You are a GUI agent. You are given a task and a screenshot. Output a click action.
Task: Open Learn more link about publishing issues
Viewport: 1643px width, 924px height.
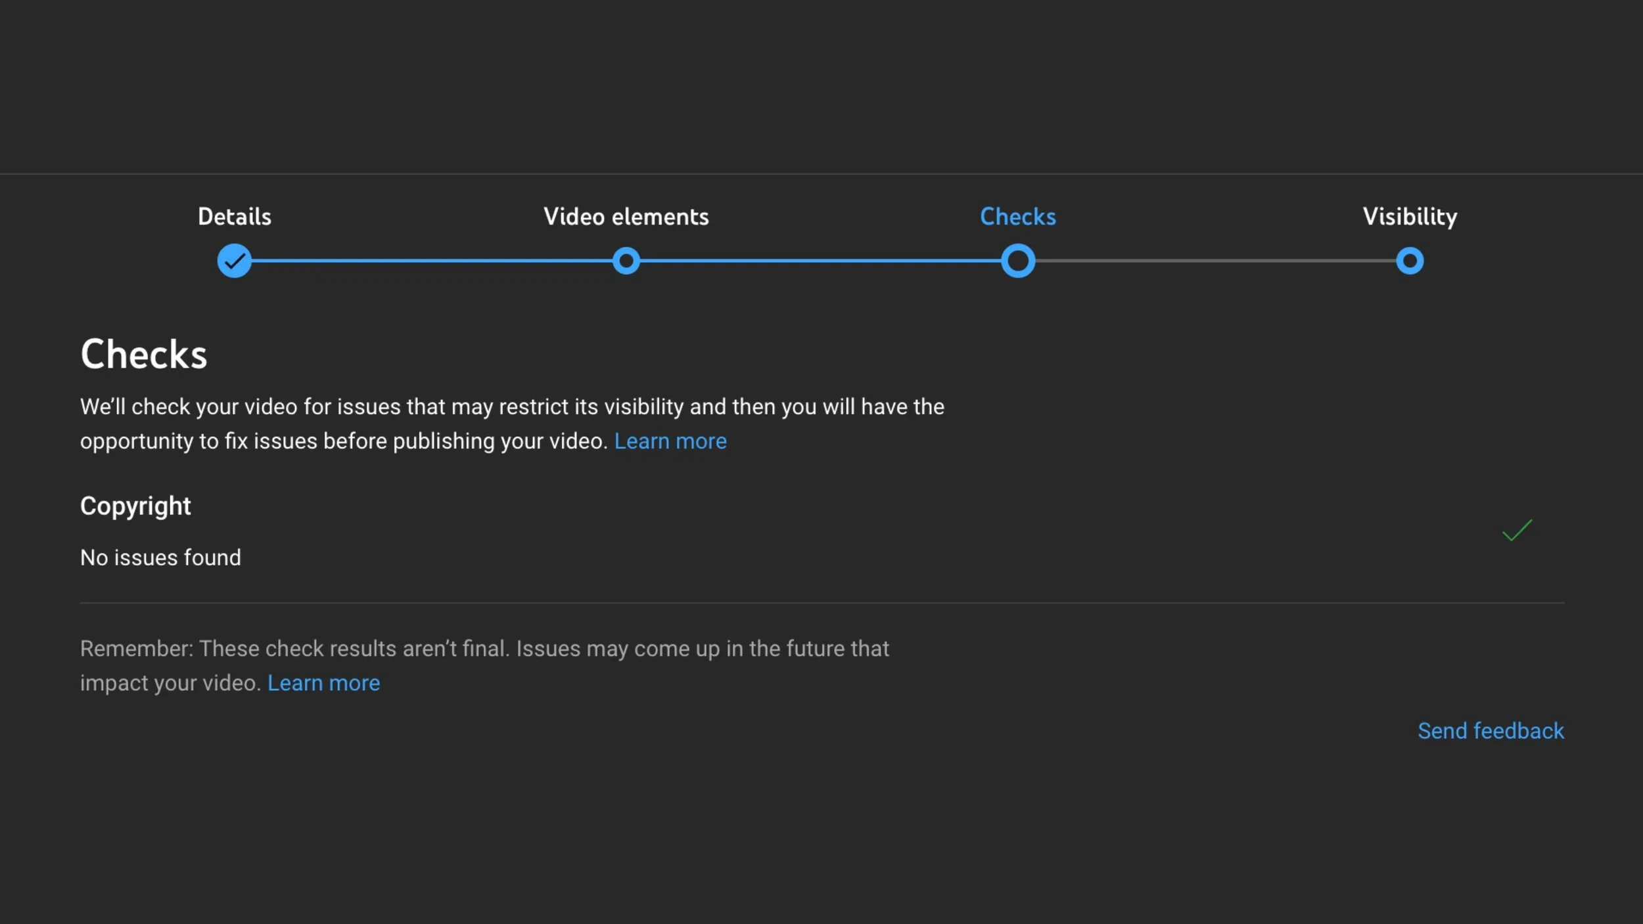[x=670, y=441]
